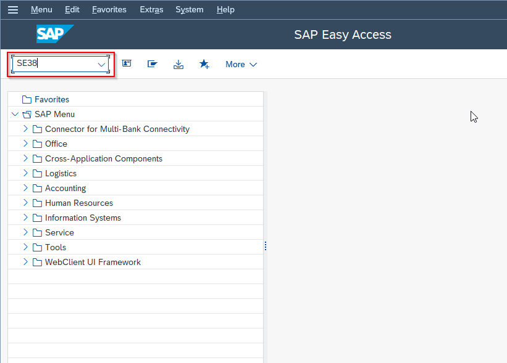Open the user menu toolbar icon
507x363 pixels.
(127, 63)
